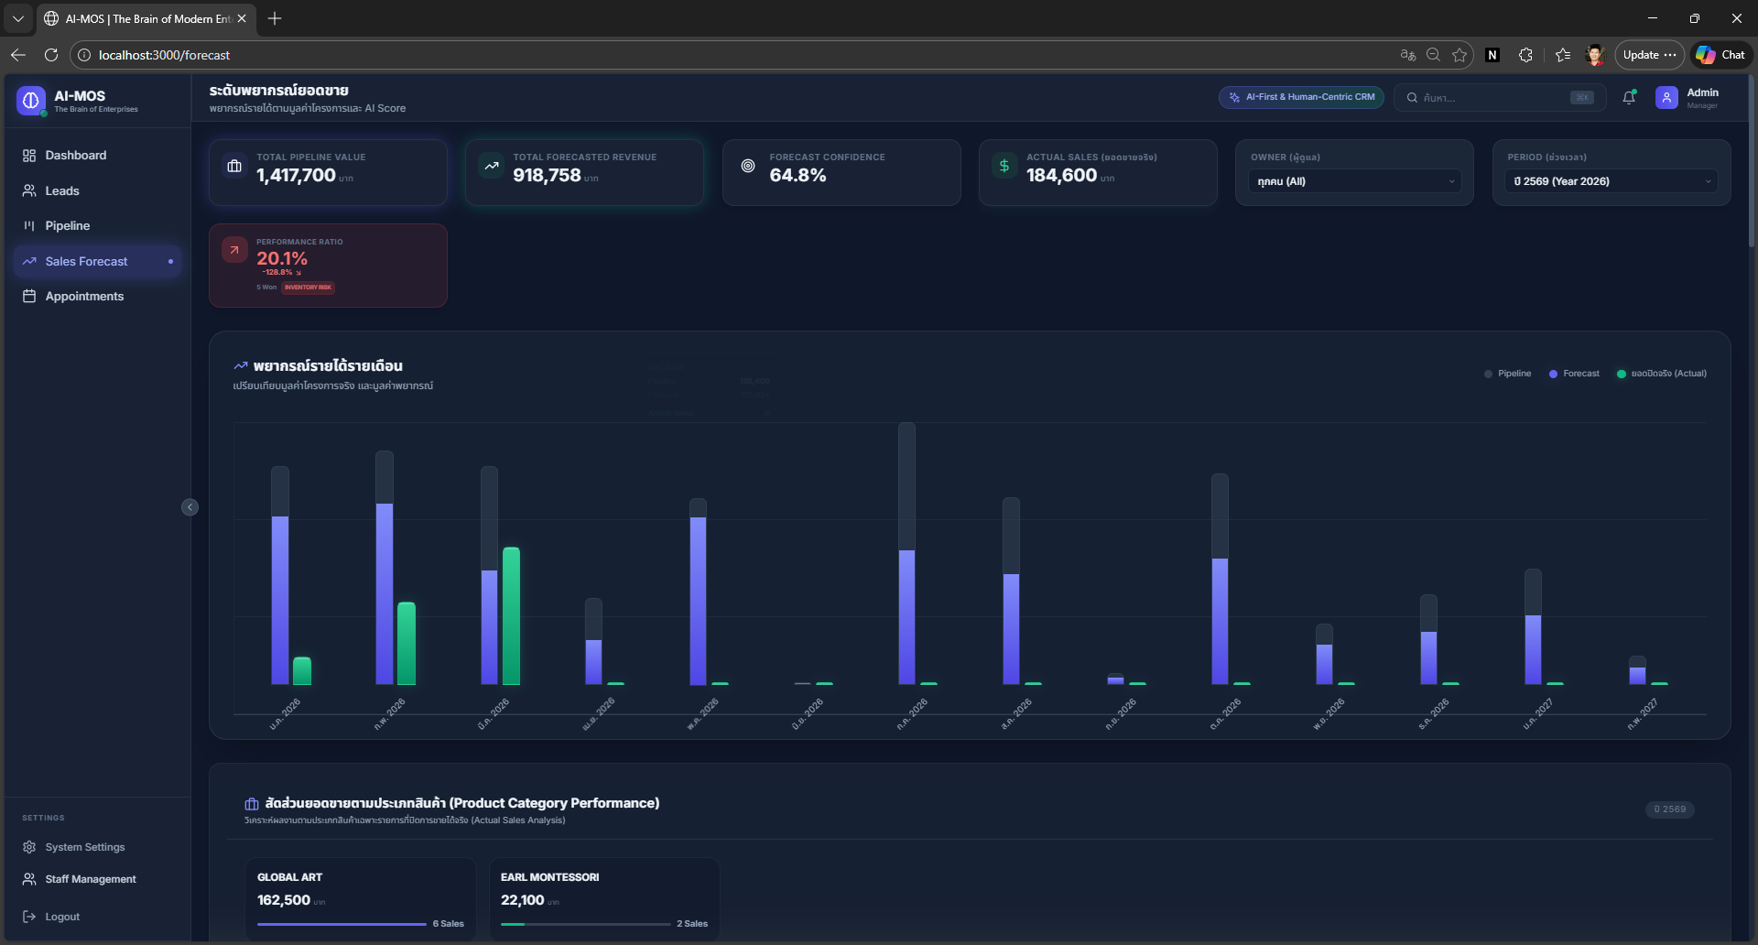Click the browser extensions puzzle icon

1525,55
